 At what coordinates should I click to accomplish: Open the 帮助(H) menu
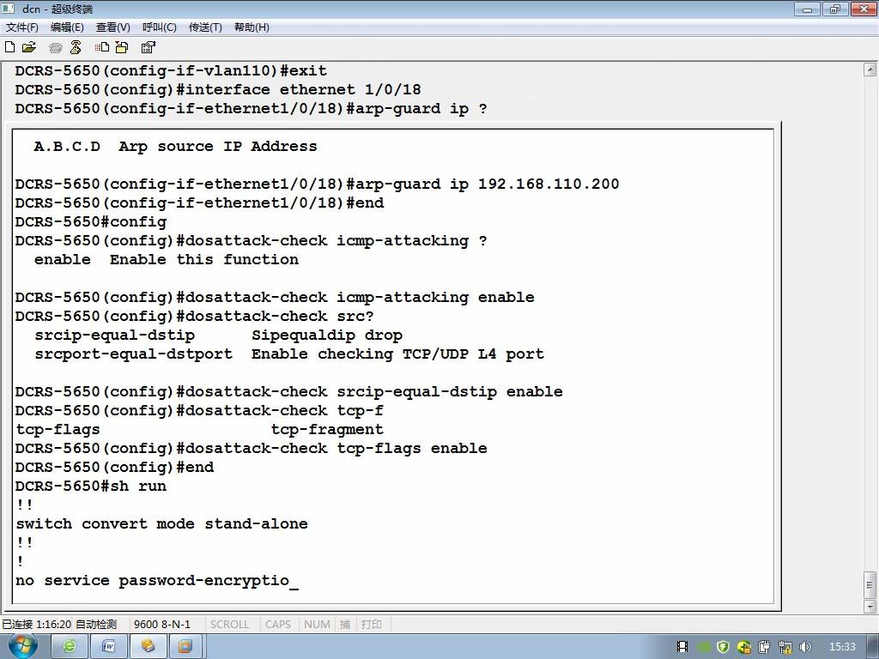click(252, 27)
